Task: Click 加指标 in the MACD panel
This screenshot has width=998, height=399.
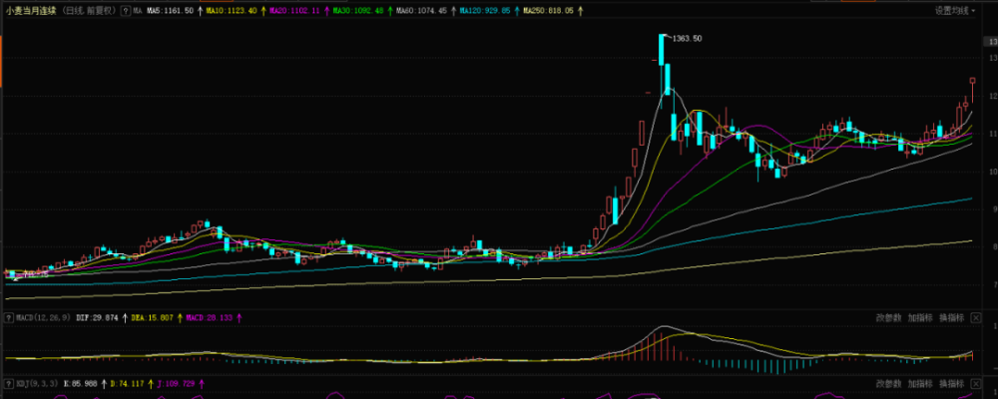Action: coord(920,317)
